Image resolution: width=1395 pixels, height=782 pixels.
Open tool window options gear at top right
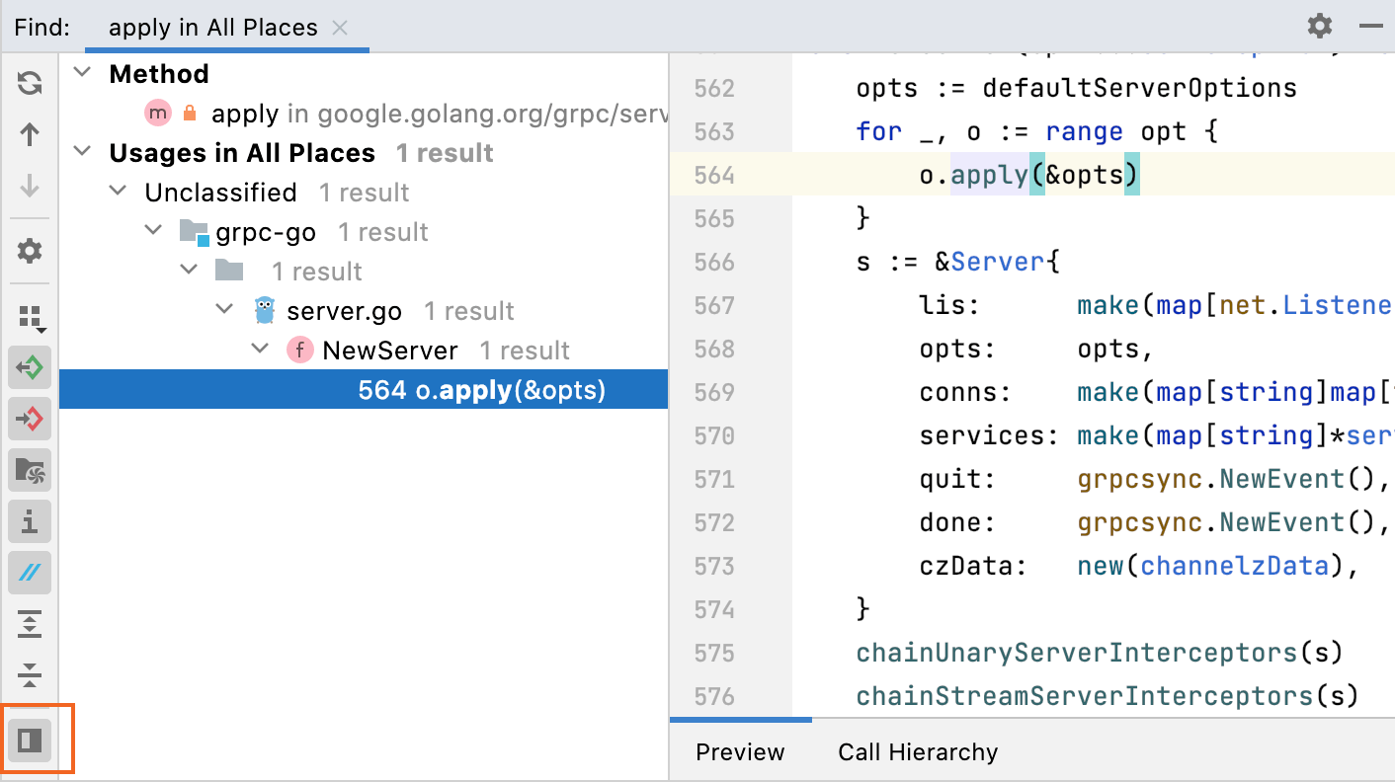(x=1319, y=26)
